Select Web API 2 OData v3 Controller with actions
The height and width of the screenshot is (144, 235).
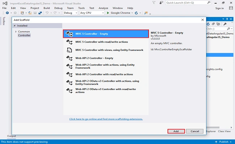coord(106,82)
